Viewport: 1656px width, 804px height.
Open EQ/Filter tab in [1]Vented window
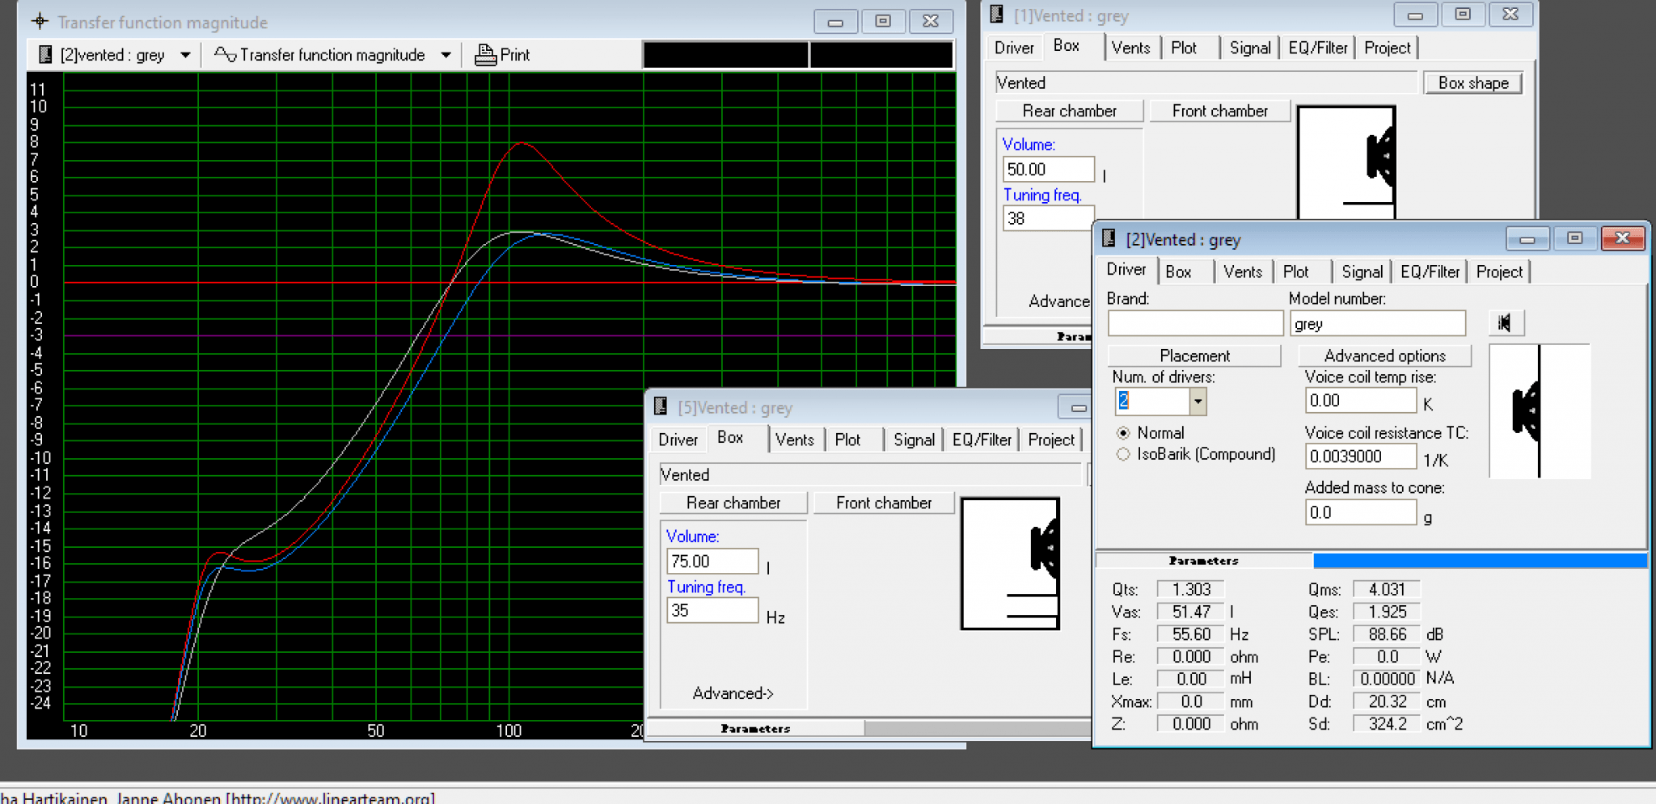[x=1318, y=48]
